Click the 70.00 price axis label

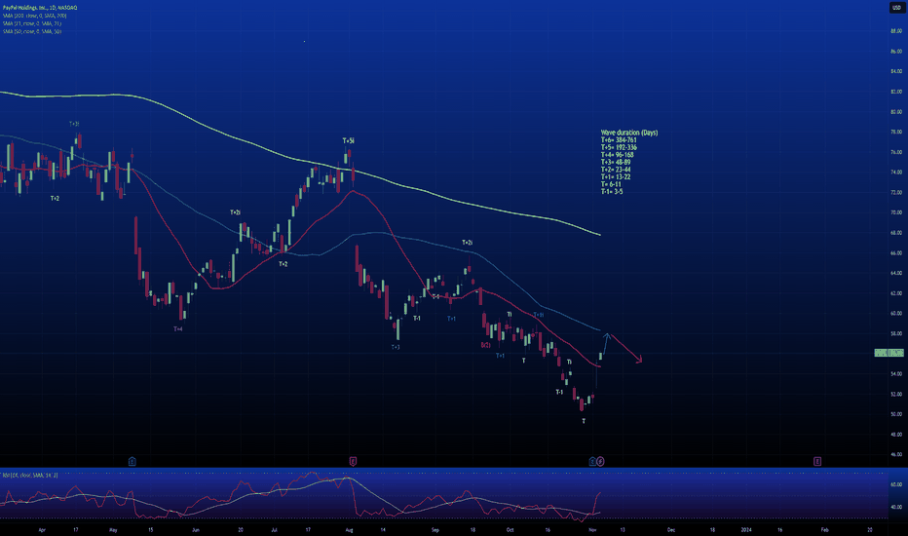896,212
